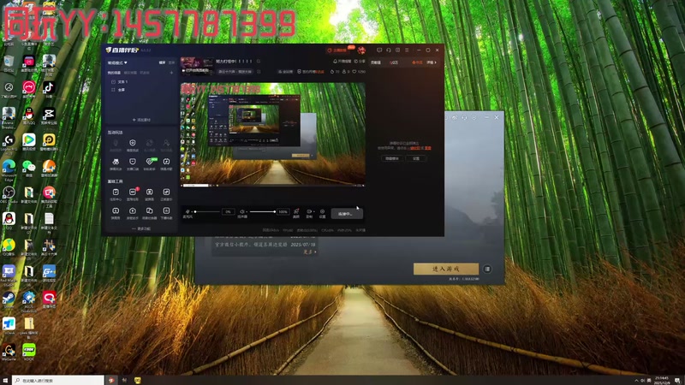Mute the microphone icon in the audio bar
685x385 pixels.
188,212
